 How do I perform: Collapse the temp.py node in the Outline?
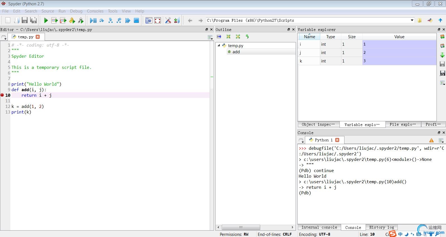219,45
